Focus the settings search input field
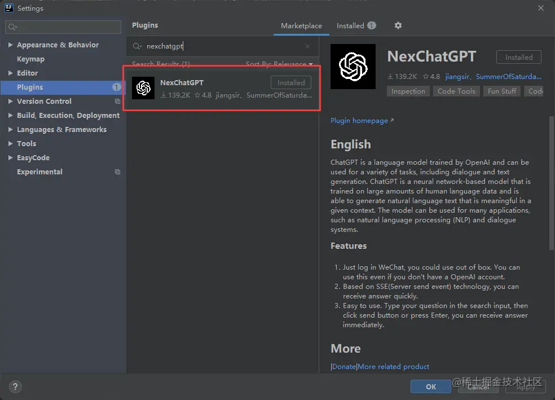555x400 pixels. click(x=63, y=27)
